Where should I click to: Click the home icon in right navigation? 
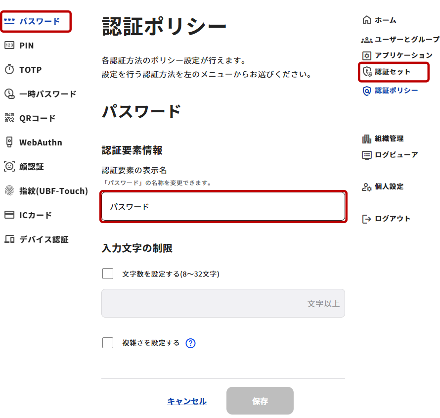coord(366,20)
